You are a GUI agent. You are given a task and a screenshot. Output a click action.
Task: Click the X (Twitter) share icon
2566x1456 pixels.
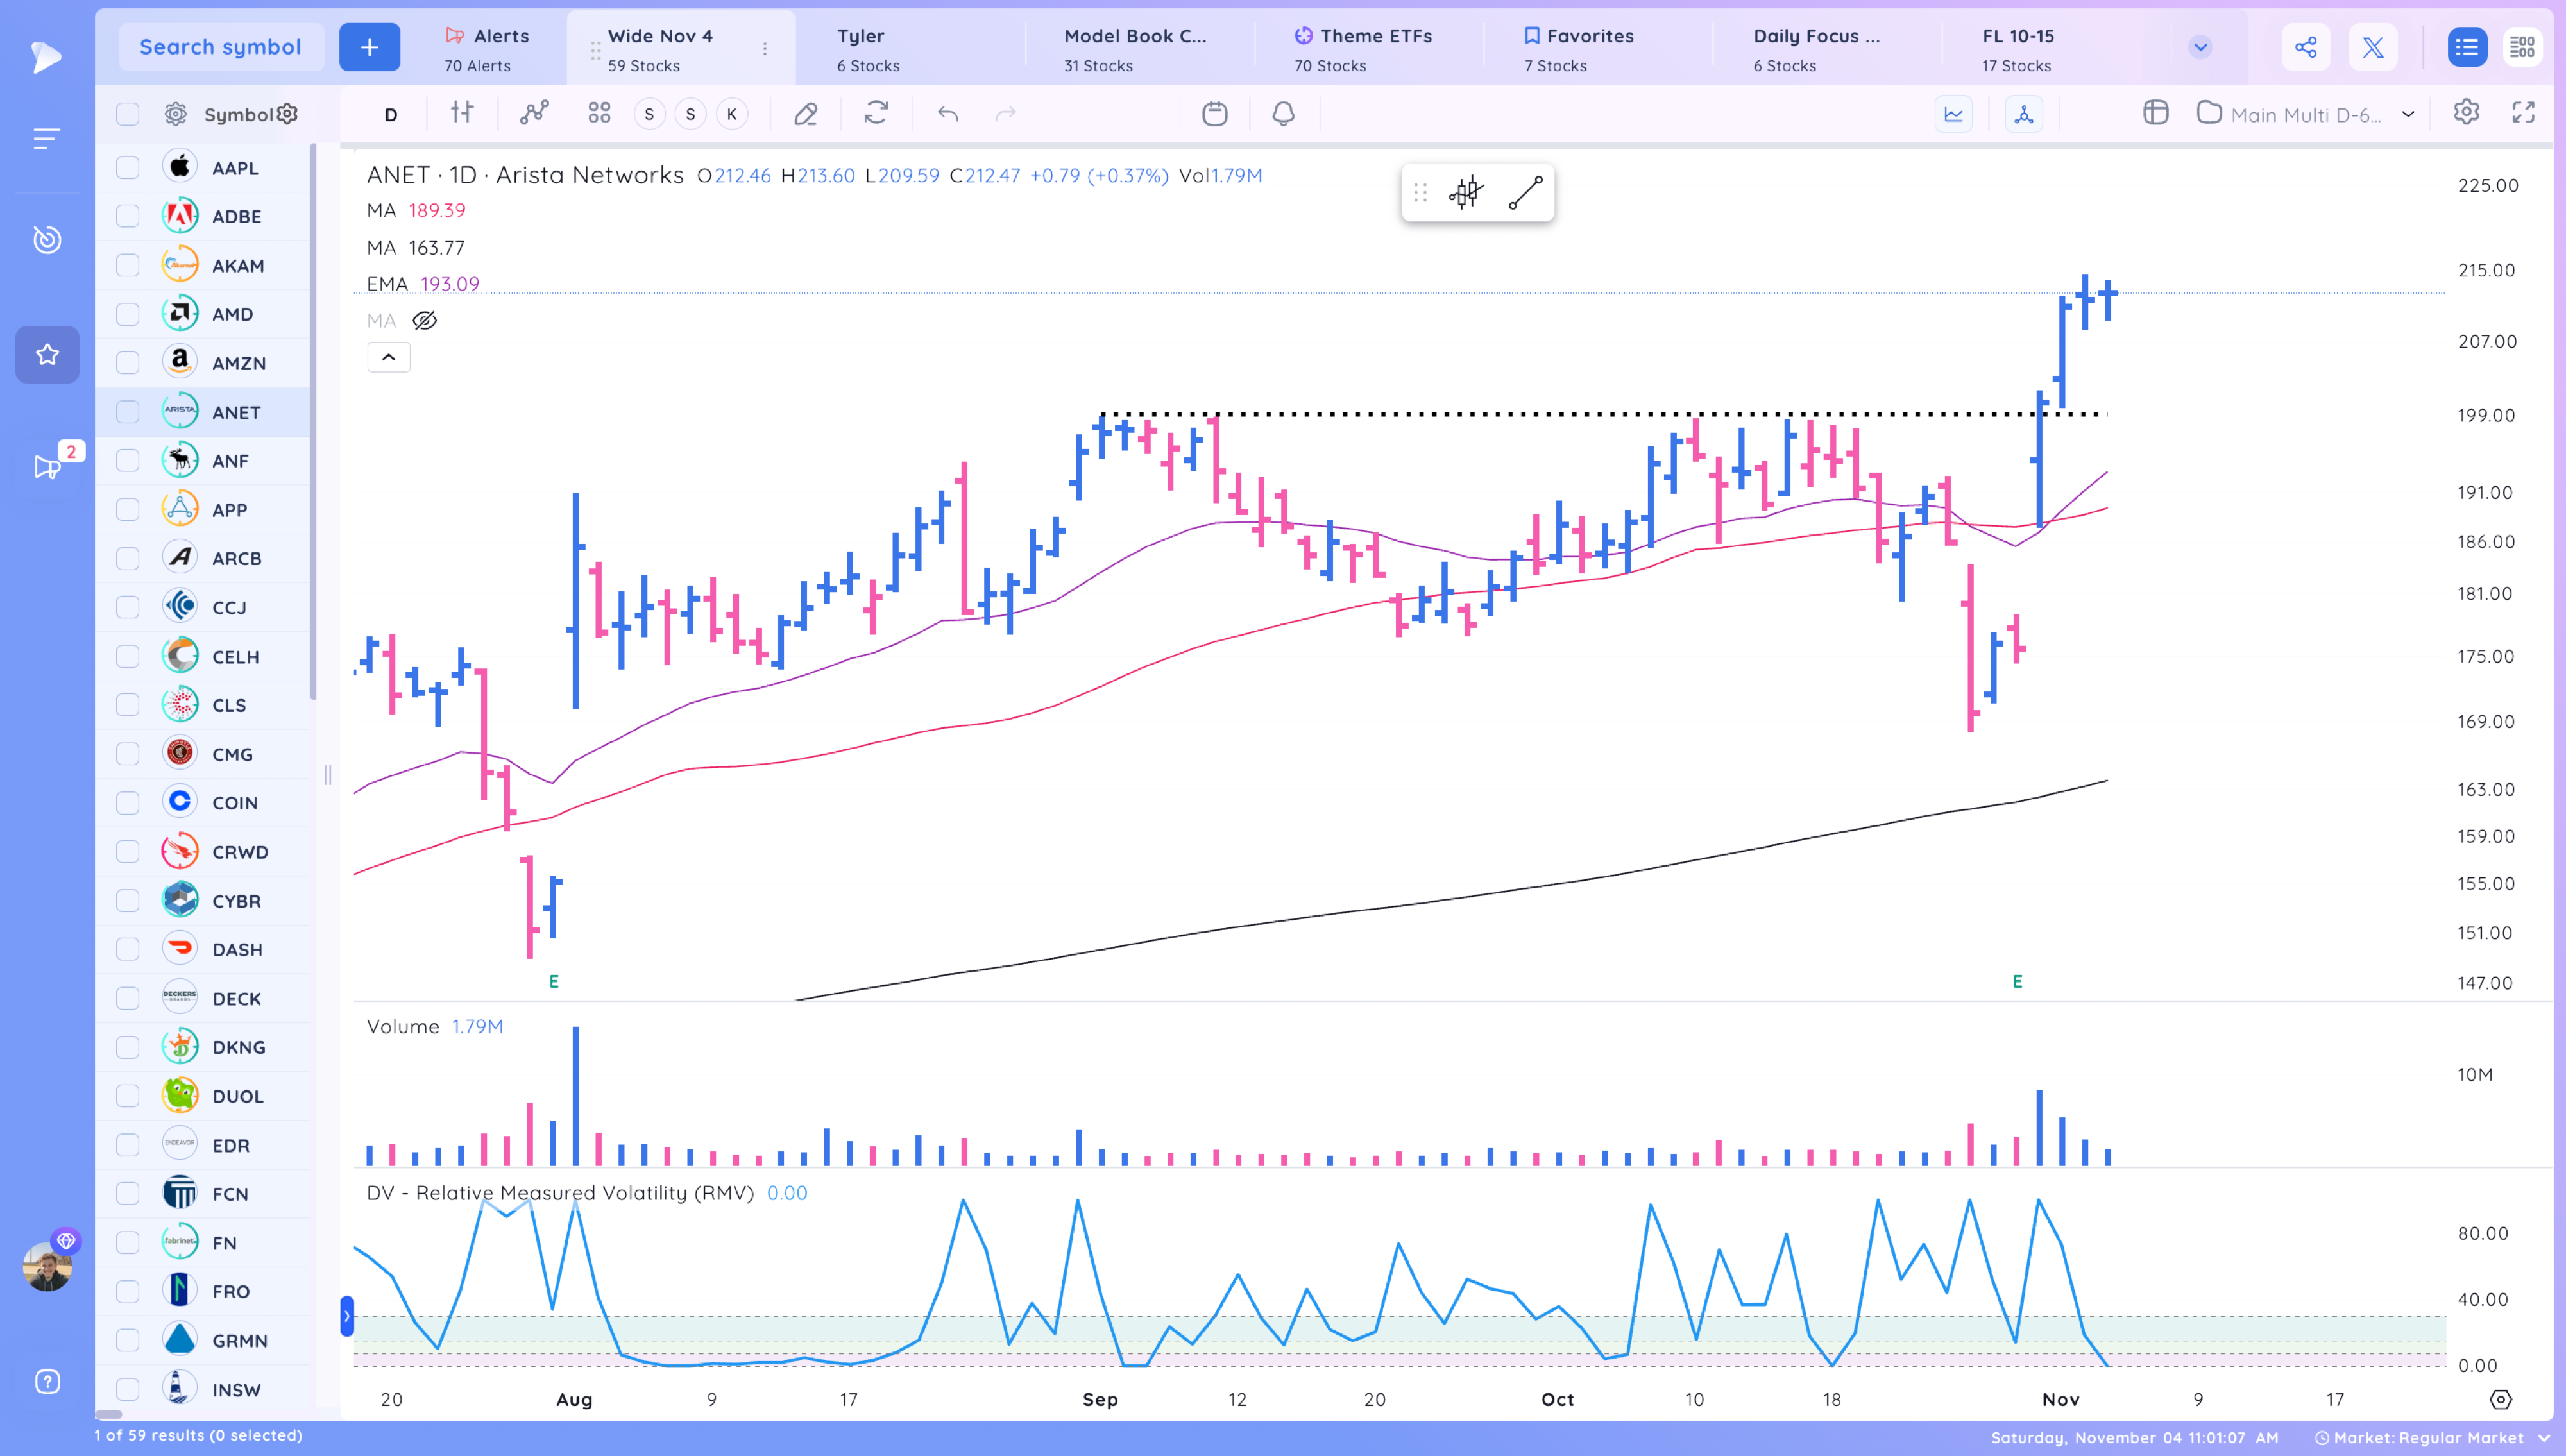tap(2372, 47)
